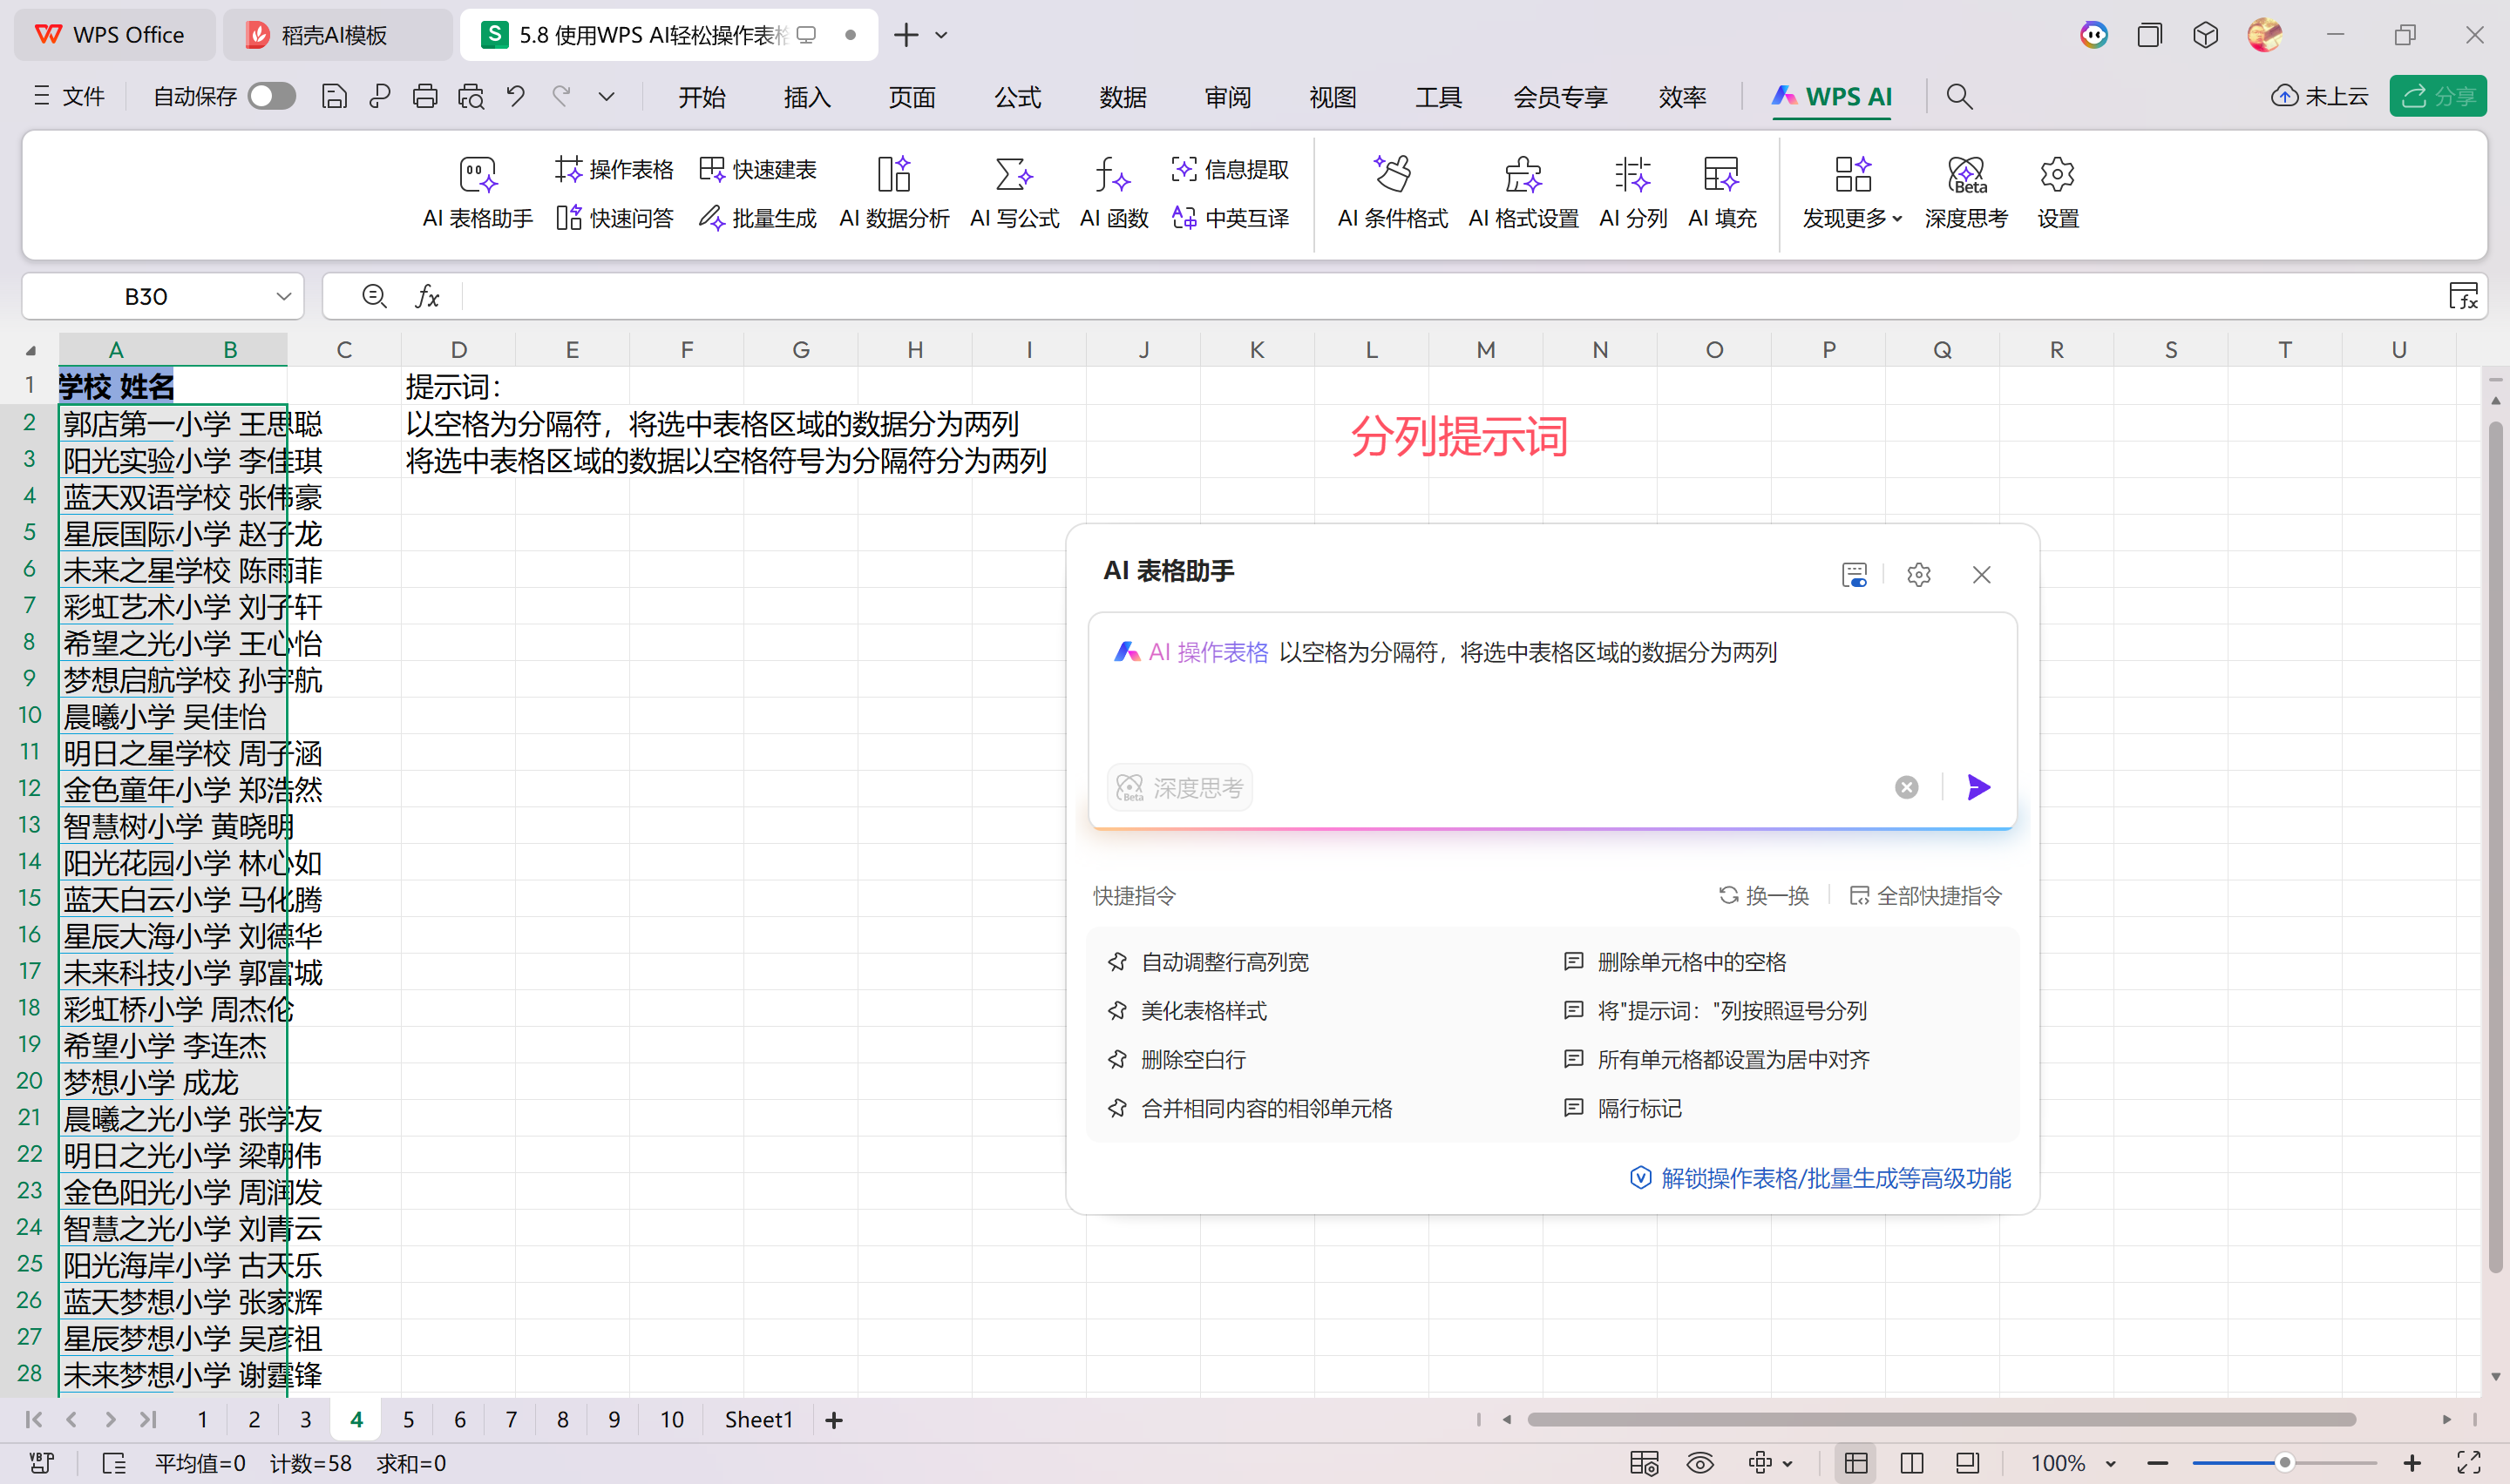2510x1484 pixels.
Task: Select sheet tab 5
Action: (x=408, y=1419)
